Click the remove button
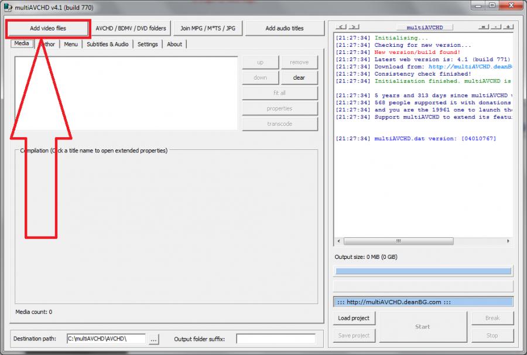This screenshot has width=527, height=355. pyautogui.click(x=299, y=62)
